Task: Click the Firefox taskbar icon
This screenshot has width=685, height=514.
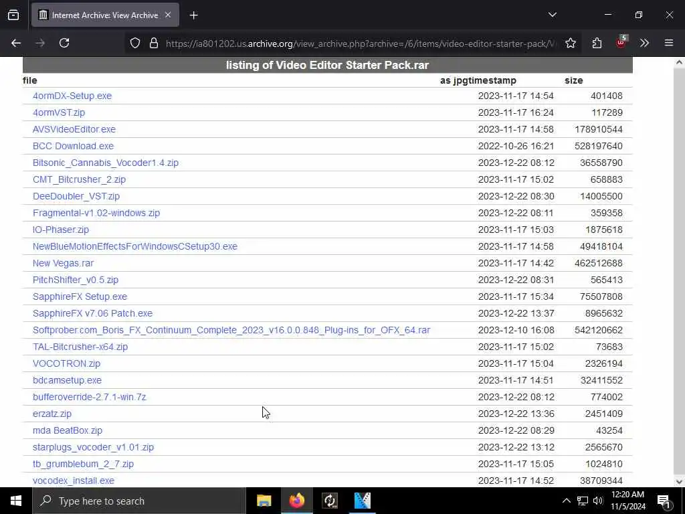Action: click(x=296, y=501)
